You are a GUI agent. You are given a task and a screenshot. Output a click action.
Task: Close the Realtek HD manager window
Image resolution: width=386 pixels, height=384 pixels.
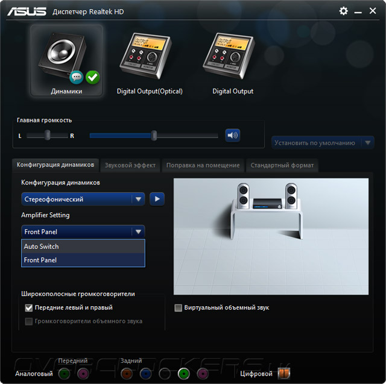pyautogui.click(x=373, y=11)
